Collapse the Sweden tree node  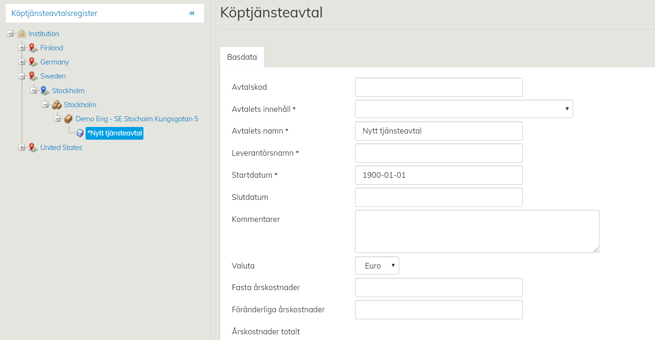click(x=22, y=76)
